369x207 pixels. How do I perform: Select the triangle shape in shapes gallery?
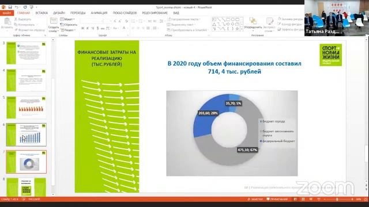(214, 24)
